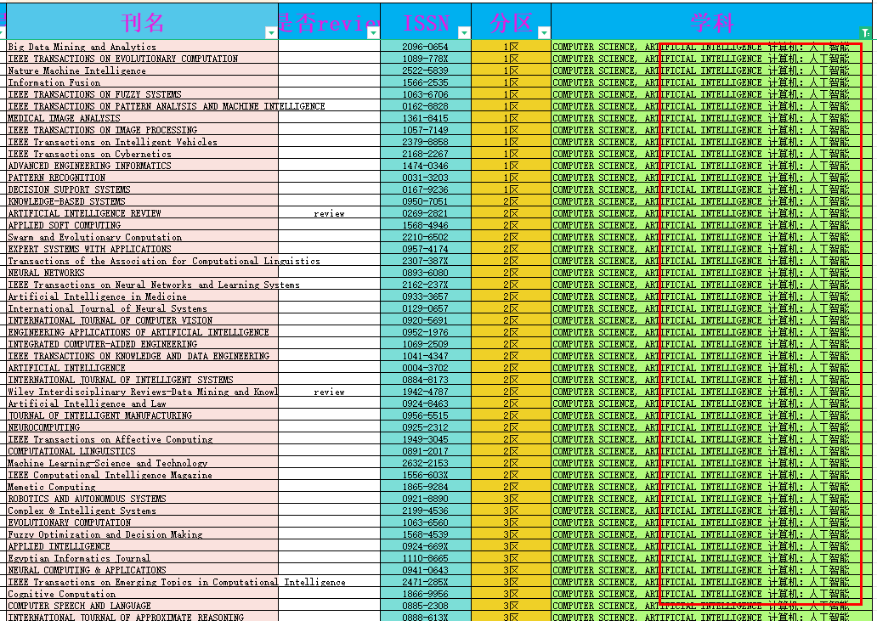Select the 学科 header cell

(x=711, y=22)
